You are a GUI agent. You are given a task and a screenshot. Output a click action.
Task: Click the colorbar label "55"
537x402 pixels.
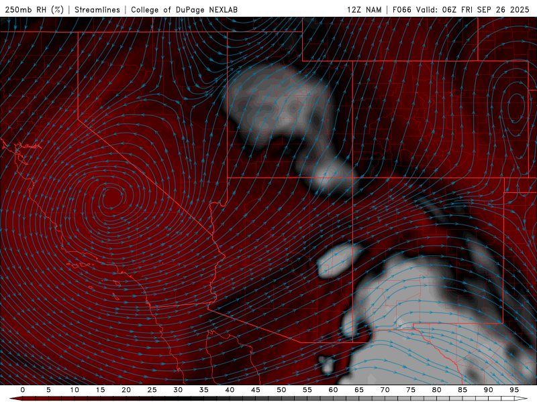[x=307, y=390]
